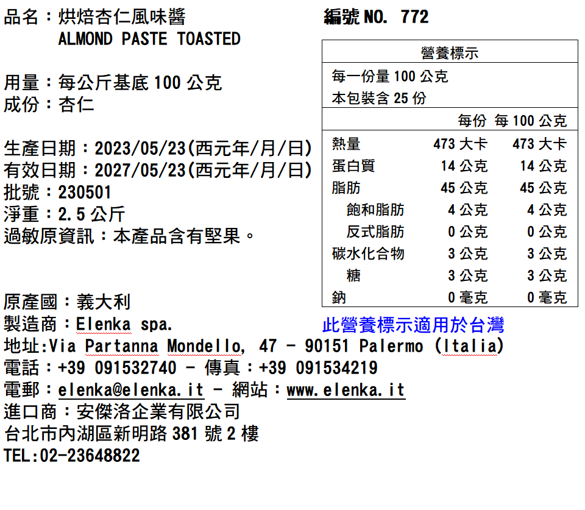Click the manufacturer name 'Elenka spa.'
The height and width of the screenshot is (510, 585).
coord(124,324)
